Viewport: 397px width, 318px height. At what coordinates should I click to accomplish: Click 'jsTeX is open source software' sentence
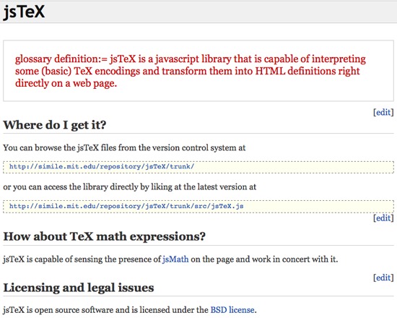click(x=130, y=310)
